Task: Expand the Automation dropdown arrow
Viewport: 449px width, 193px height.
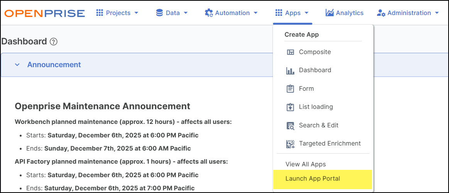Action: click(256, 13)
